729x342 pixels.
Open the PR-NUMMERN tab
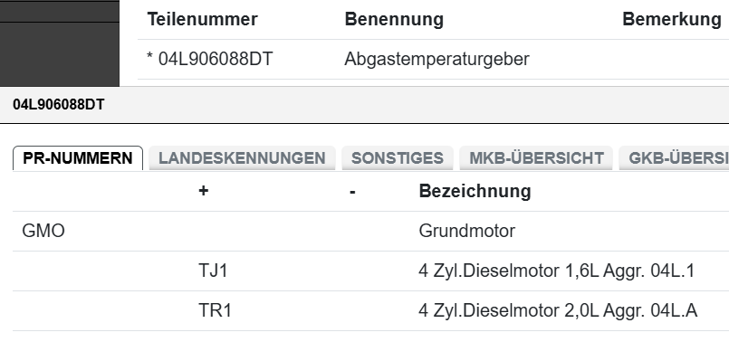pos(78,158)
